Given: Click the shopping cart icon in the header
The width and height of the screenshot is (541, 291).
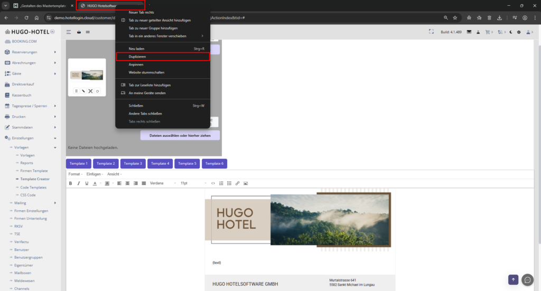Looking at the screenshot, I should point(488,32).
